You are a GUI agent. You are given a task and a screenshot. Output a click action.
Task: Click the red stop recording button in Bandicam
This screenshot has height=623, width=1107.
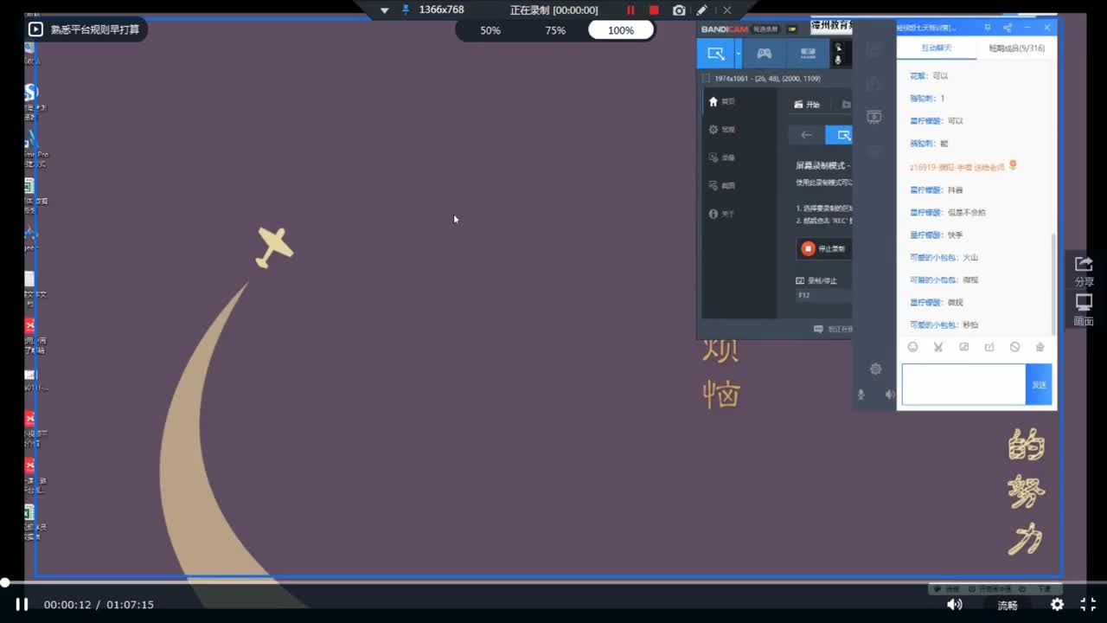[x=824, y=248]
